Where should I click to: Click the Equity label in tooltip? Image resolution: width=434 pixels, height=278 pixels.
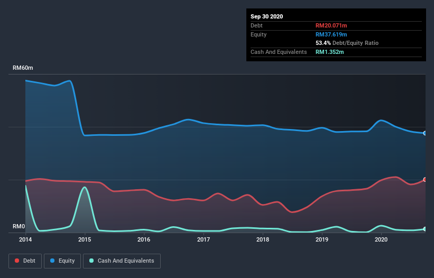click(x=258, y=34)
